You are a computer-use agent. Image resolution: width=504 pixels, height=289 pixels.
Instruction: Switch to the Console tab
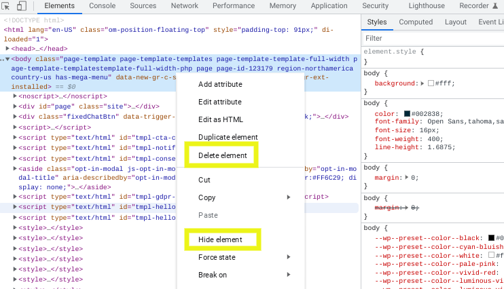click(102, 6)
